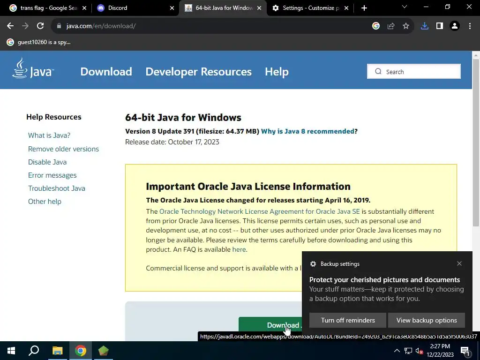Click the Java logo
Image resolution: width=480 pixels, height=360 pixels.
coord(33,68)
